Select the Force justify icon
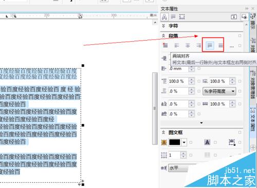Image resolution: width=257 pixels, height=188 pixels. (x=221, y=45)
